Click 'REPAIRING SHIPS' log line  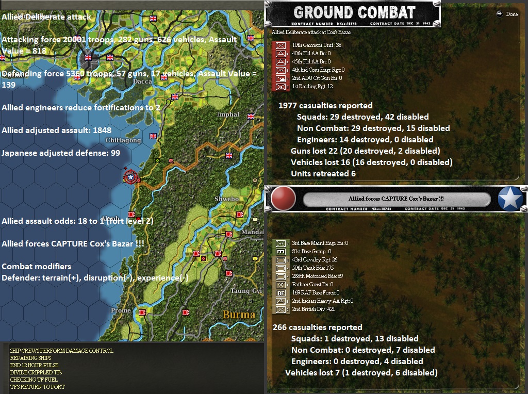point(30,358)
